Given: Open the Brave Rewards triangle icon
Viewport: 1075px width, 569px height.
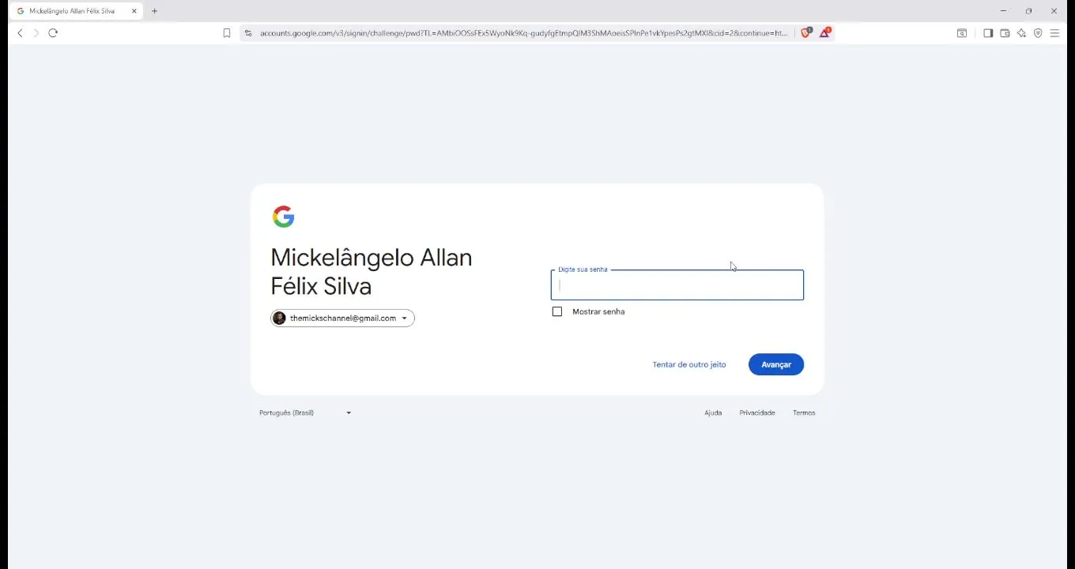Looking at the screenshot, I should (824, 32).
